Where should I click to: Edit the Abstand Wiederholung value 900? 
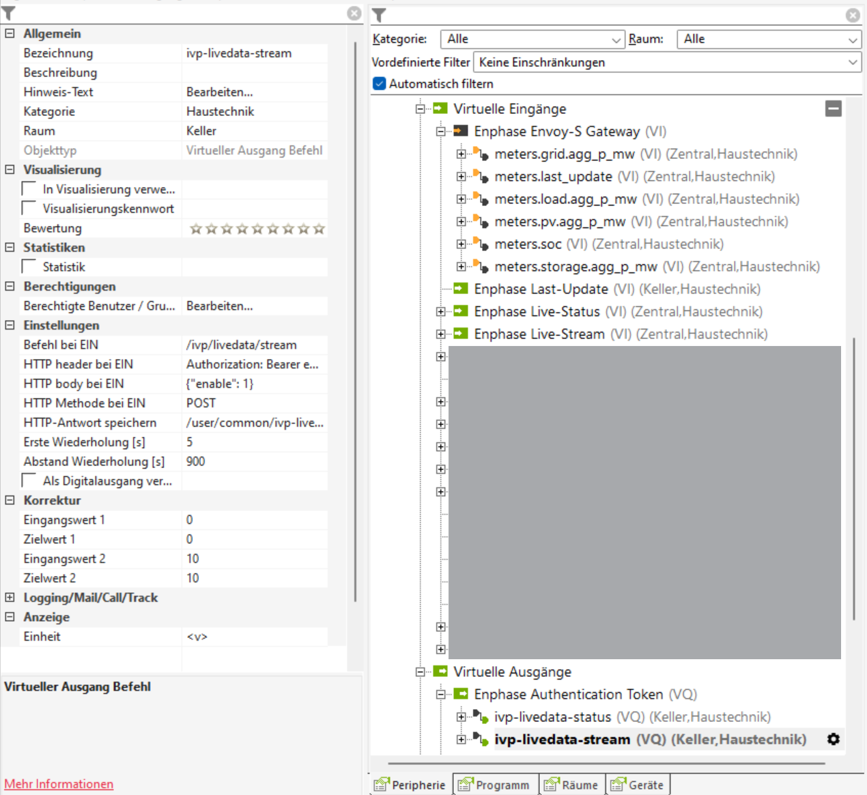click(255, 461)
